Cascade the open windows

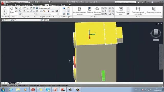coord(128,14)
